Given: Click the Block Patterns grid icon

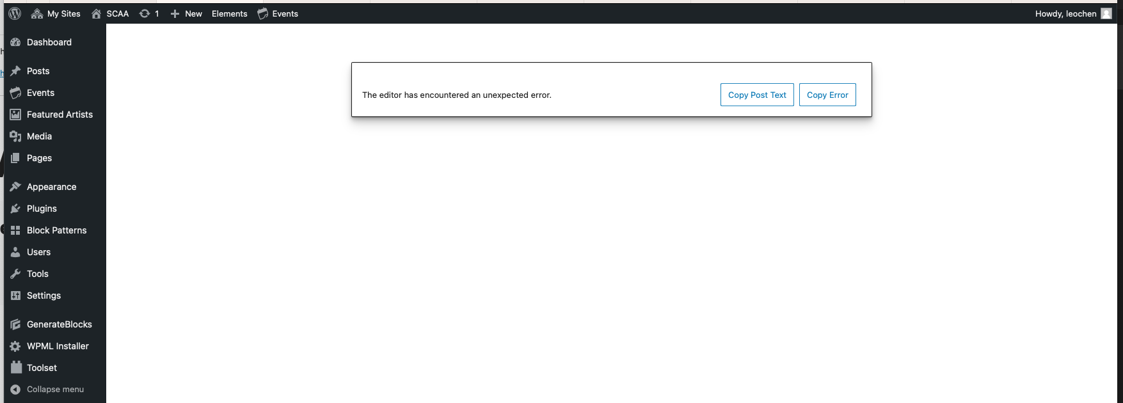Looking at the screenshot, I should coord(15,230).
